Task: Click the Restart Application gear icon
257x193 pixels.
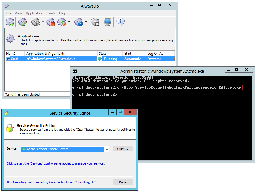Action: 62,22
